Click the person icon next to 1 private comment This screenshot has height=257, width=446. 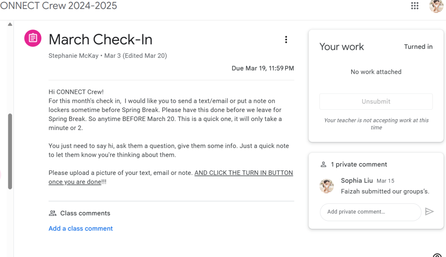click(x=323, y=164)
